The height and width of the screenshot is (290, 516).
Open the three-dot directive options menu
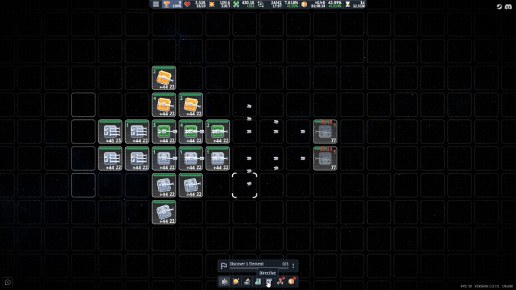coord(293,266)
